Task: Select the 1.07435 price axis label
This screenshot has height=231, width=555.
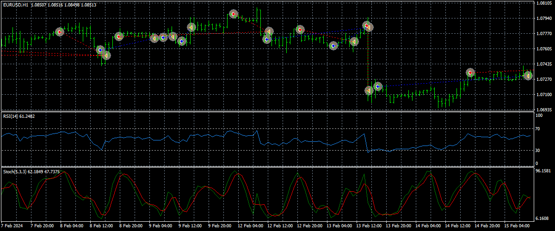Action: [544, 64]
